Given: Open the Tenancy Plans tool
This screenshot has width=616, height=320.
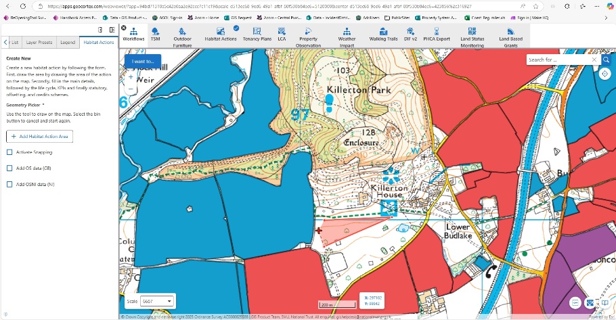Looking at the screenshot, I should pyautogui.click(x=257, y=35).
